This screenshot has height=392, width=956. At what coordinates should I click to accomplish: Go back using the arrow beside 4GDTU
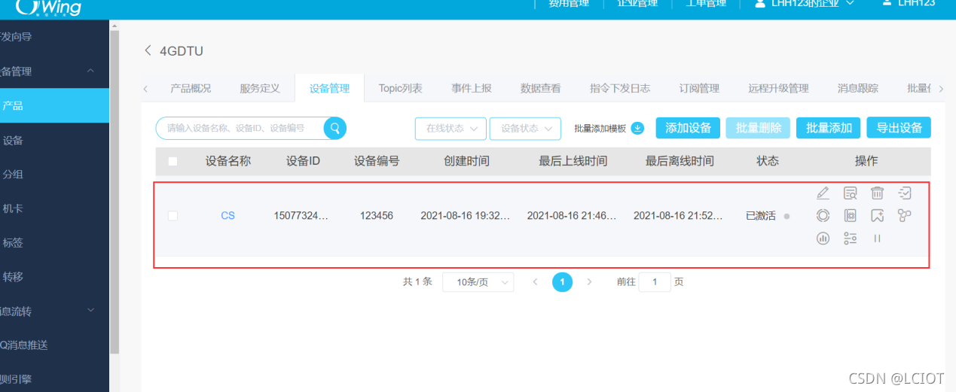pos(148,51)
